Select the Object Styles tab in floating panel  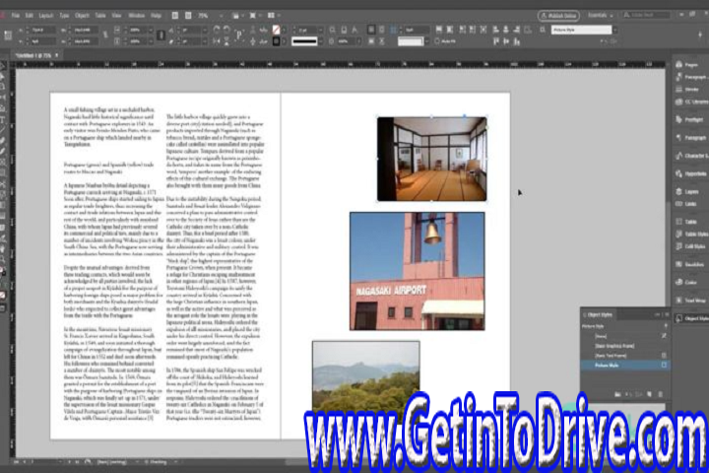[600, 314]
